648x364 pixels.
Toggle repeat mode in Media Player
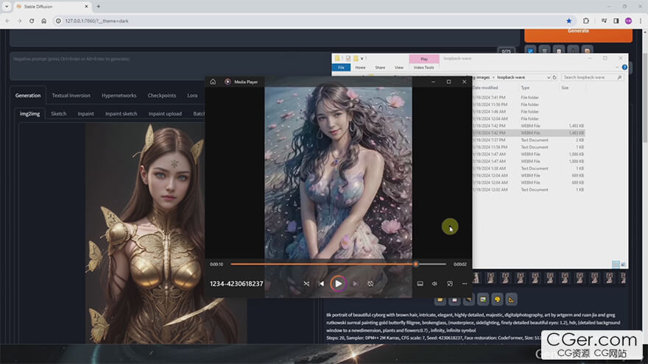click(x=370, y=284)
